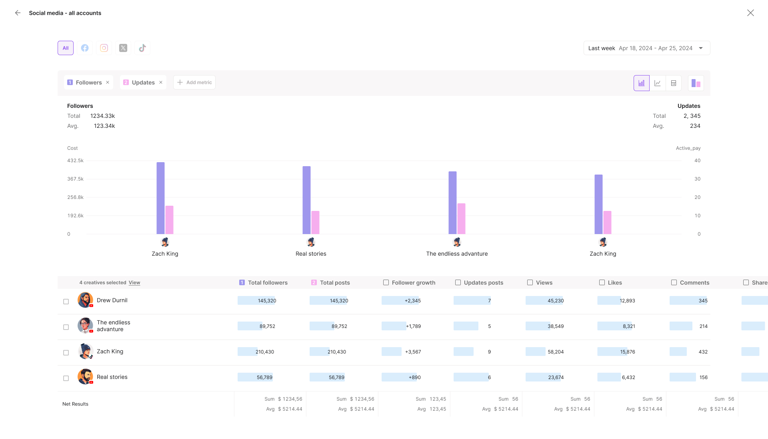Remove the Followers metric chip
The height and width of the screenshot is (439, 768).
pos(108,83)
